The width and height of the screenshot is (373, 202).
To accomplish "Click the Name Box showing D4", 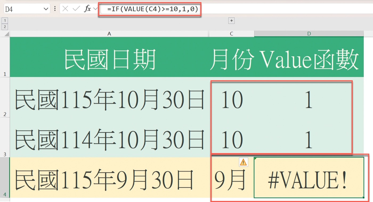I will (27, 9).
